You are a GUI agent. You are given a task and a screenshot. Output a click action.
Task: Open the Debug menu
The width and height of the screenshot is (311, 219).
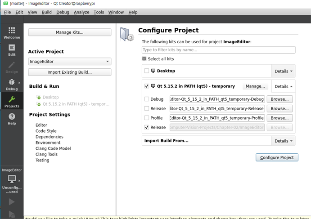point(63,12)
